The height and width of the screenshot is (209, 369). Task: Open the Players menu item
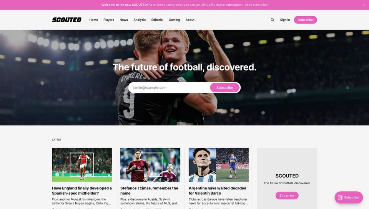pyautogui.click(x=109, y=20)
